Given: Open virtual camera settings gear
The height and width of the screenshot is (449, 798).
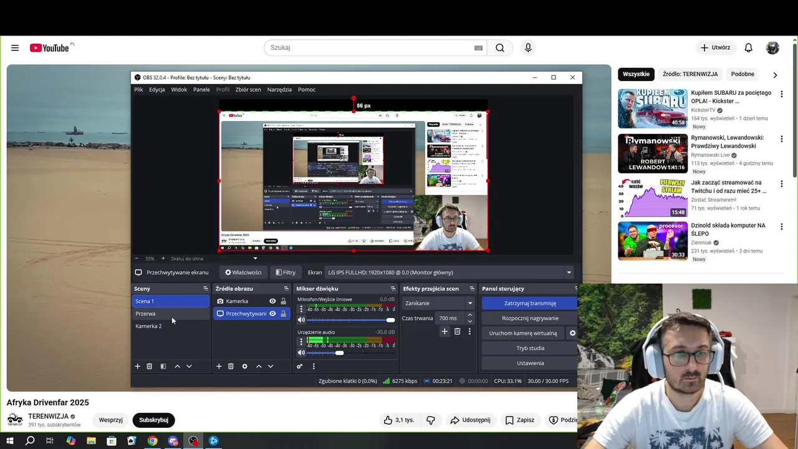Looking at the screenshot, I should (573, 333).
